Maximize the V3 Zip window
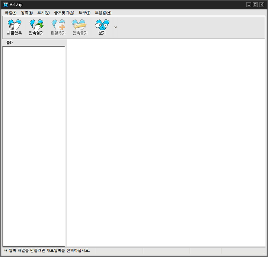Viewport: 268px width, 257px height. [x=255, y=4]
